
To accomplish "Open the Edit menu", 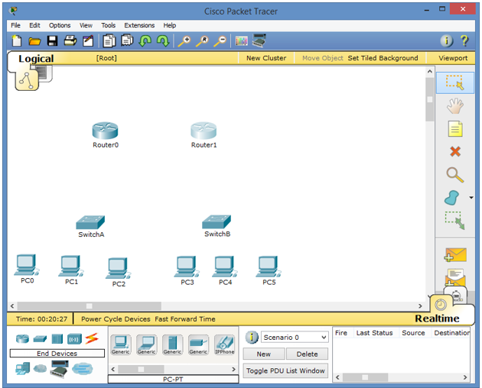I will pyautogui.click(x=34, y=25).
